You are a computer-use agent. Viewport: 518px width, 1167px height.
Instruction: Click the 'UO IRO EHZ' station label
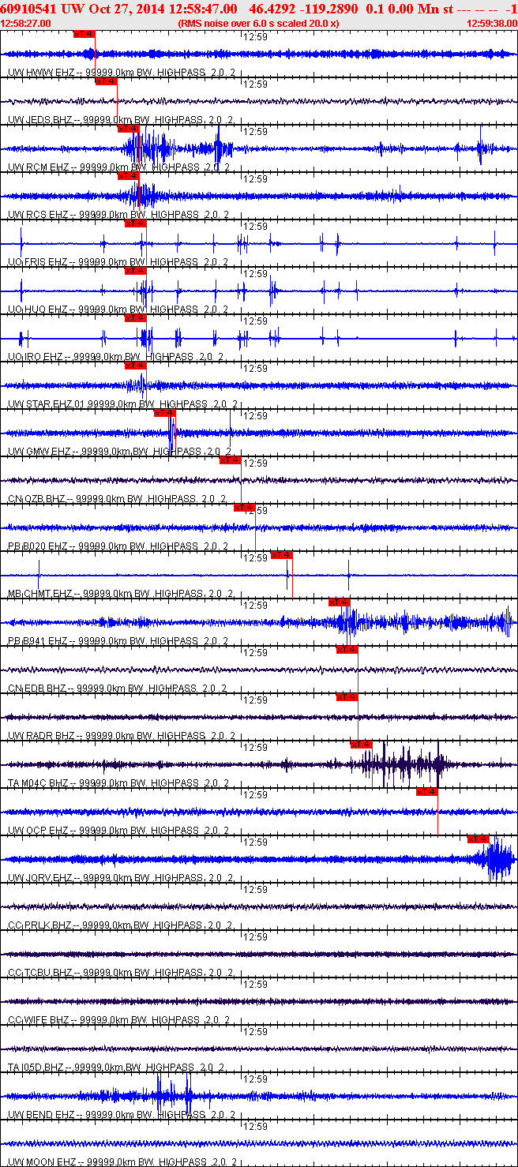click(x=35, y=357)
